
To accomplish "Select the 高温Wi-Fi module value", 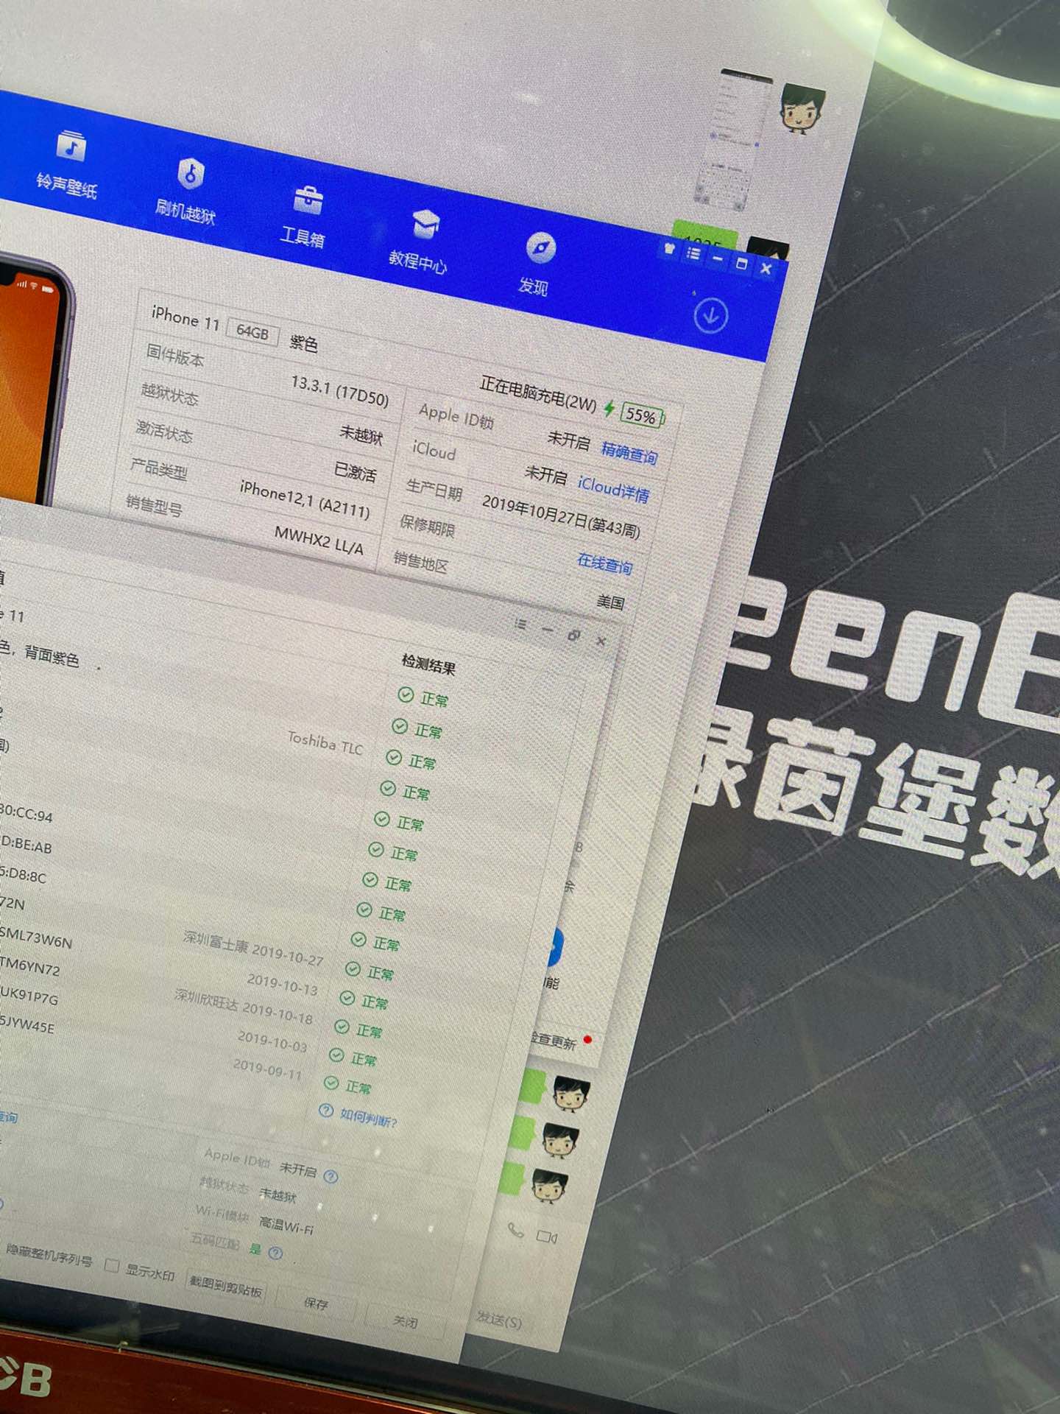I will [286, 1226].
